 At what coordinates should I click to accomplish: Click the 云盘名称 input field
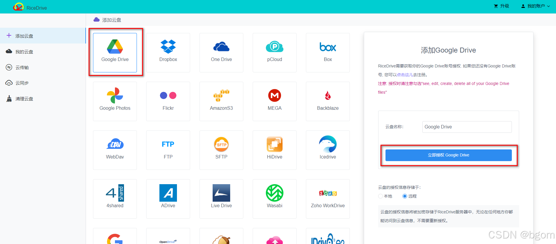pos(467,127)
